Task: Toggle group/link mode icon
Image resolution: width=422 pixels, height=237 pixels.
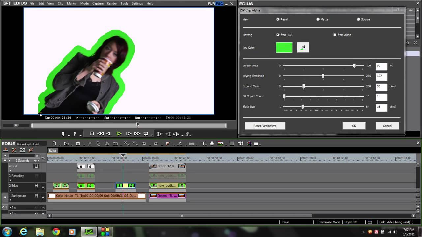Action: pyautogui.click(x=22, y=150)
